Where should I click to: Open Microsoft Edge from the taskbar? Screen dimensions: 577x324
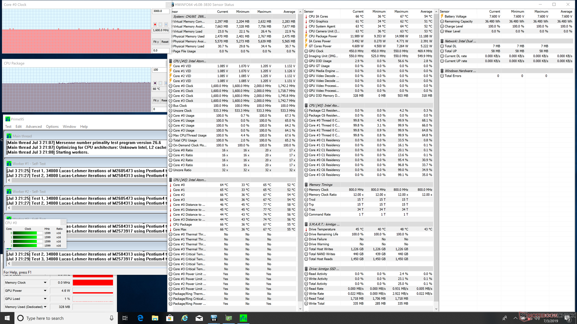point(140,318)
